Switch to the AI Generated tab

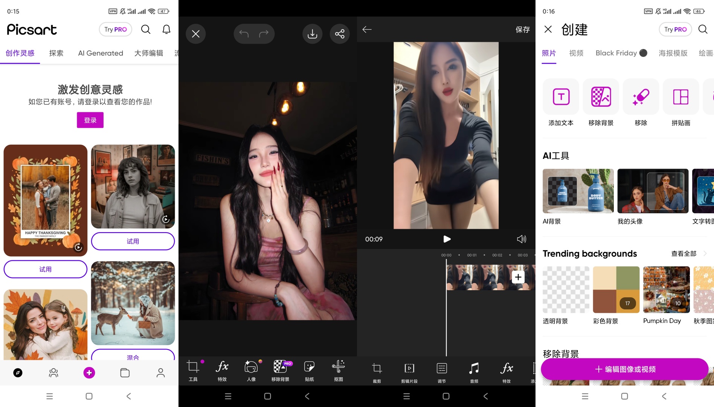[101, 53]
